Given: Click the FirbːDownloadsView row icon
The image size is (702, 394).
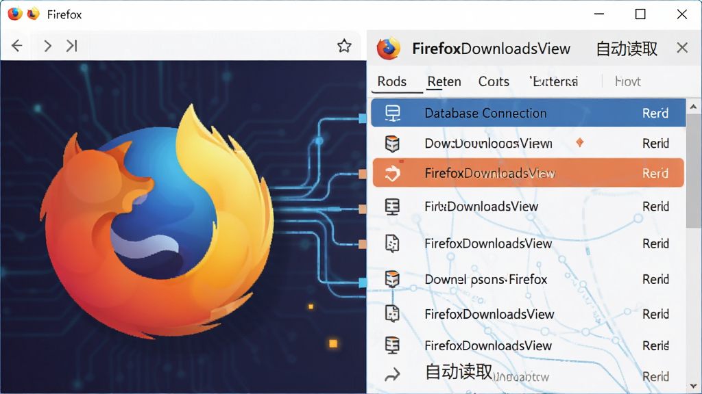Looking at the screenshot, I should coord(393,207).
